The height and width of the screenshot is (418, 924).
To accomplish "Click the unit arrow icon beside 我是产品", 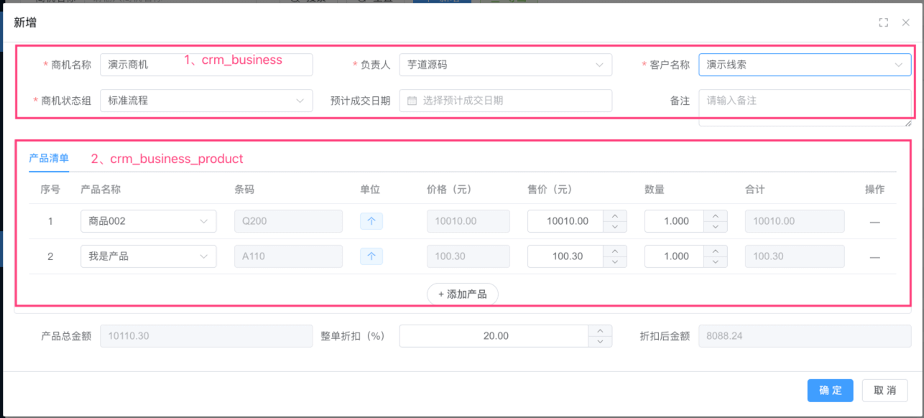I will click(x=371, y=256).
